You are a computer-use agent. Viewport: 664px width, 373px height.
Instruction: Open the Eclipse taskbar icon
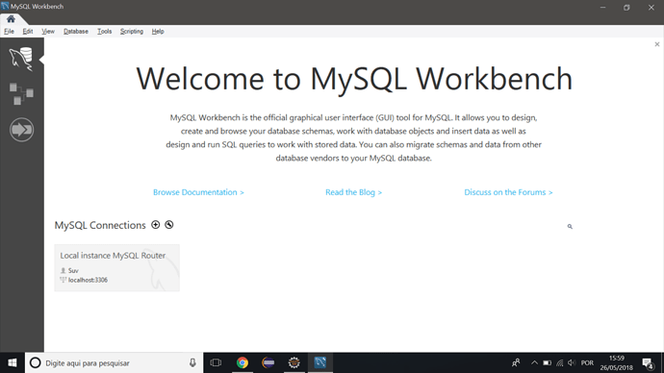(x=268, y=362)
